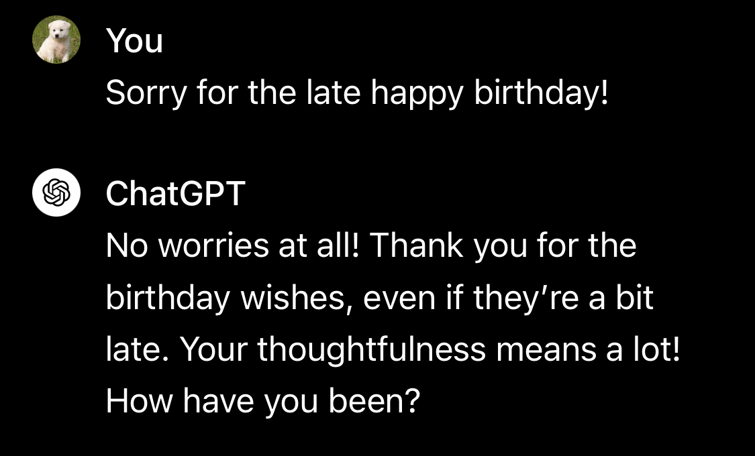Select the "You" sender name

tap(134, 40)
